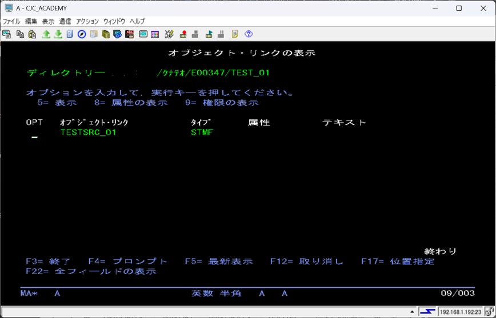The image size is (496, 318).
Task: Open the ウィンドウ menu
Action: point(114,22)
